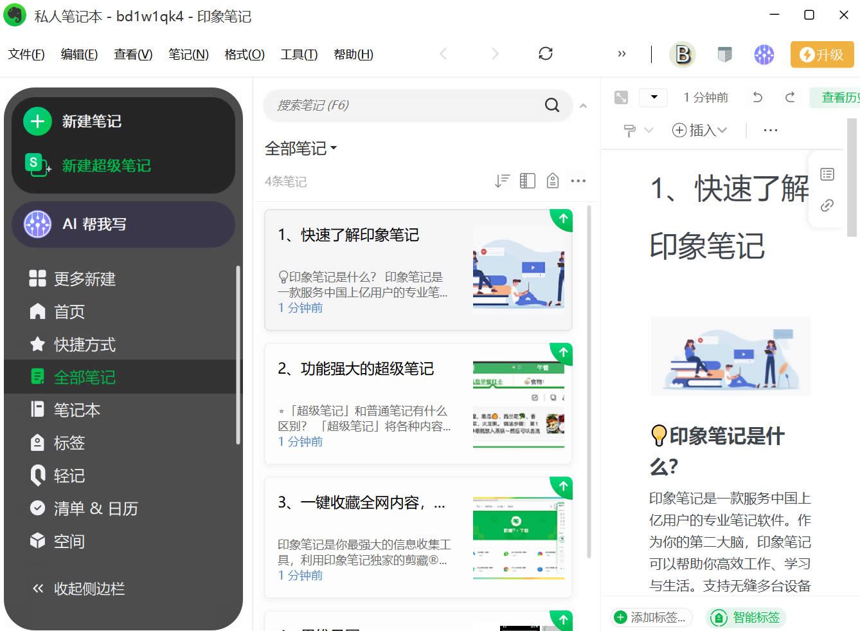The width and height of the screenshot is (860, 631).
Task: Expand the 全部笔记 dropdown
Action: tap(301, 149)
